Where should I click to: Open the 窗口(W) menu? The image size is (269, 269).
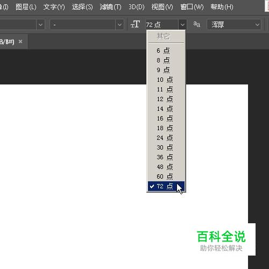(x=192, y=7)
